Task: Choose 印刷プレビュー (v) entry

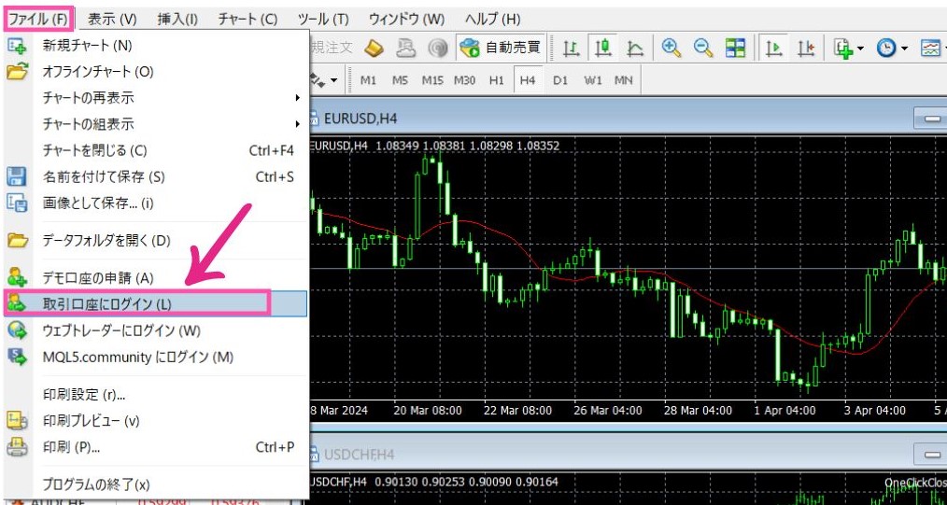Action: point(155,421)
